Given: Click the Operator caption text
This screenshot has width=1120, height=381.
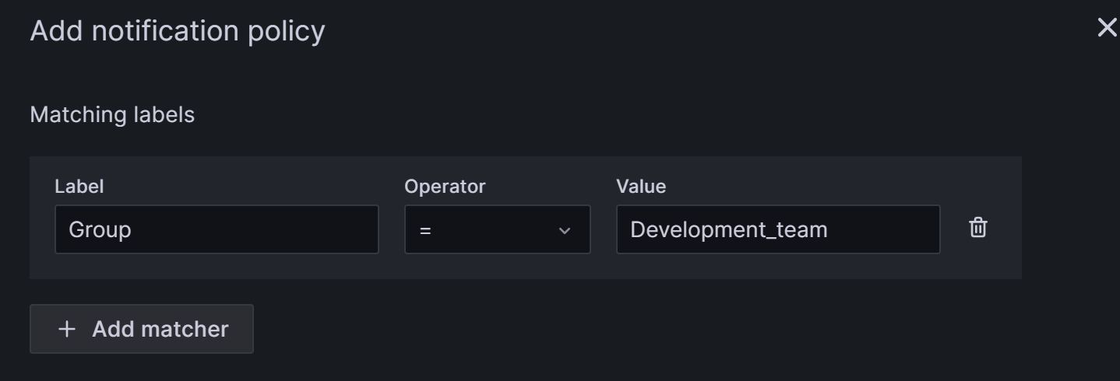Looking at the screenshot, I should [x=444, y=187].
